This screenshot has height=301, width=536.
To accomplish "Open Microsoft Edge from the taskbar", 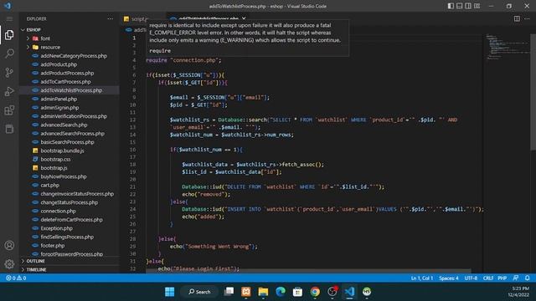I will click(x=281, y=292).
